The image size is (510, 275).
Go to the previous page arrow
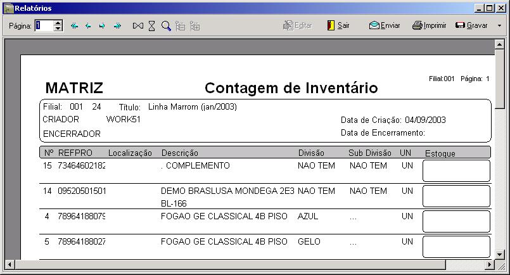point(88,26)
